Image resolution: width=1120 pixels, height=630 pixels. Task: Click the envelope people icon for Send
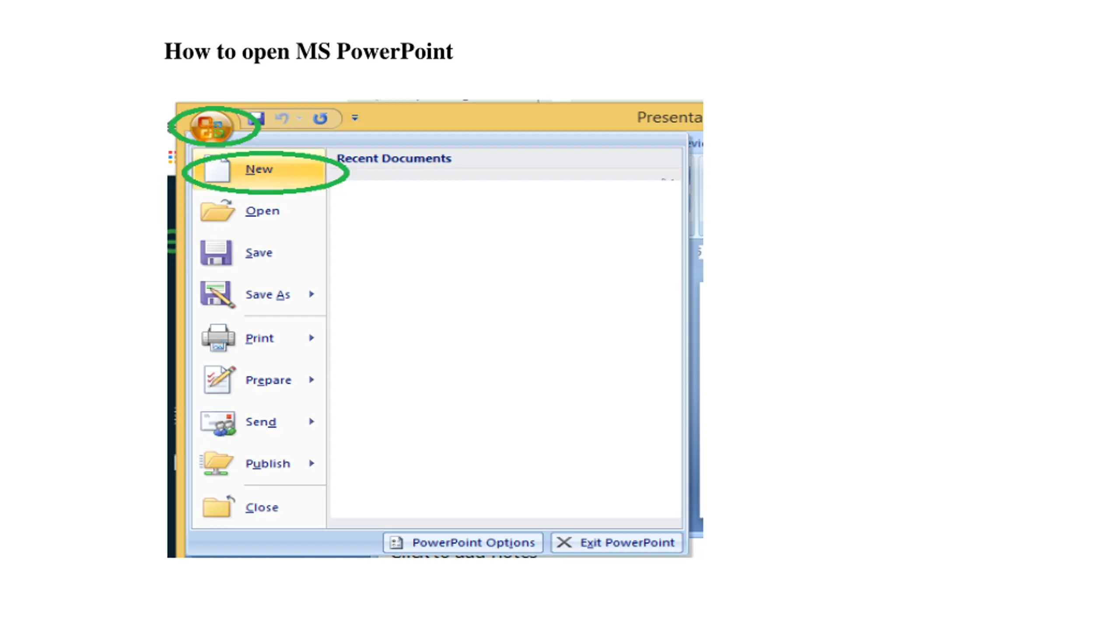point(218,423)
